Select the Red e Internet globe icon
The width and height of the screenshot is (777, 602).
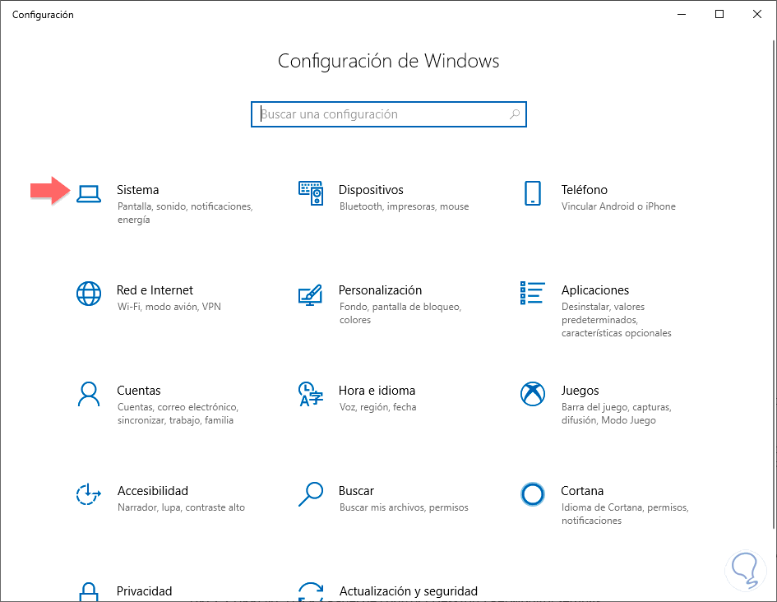click(89, 294)
